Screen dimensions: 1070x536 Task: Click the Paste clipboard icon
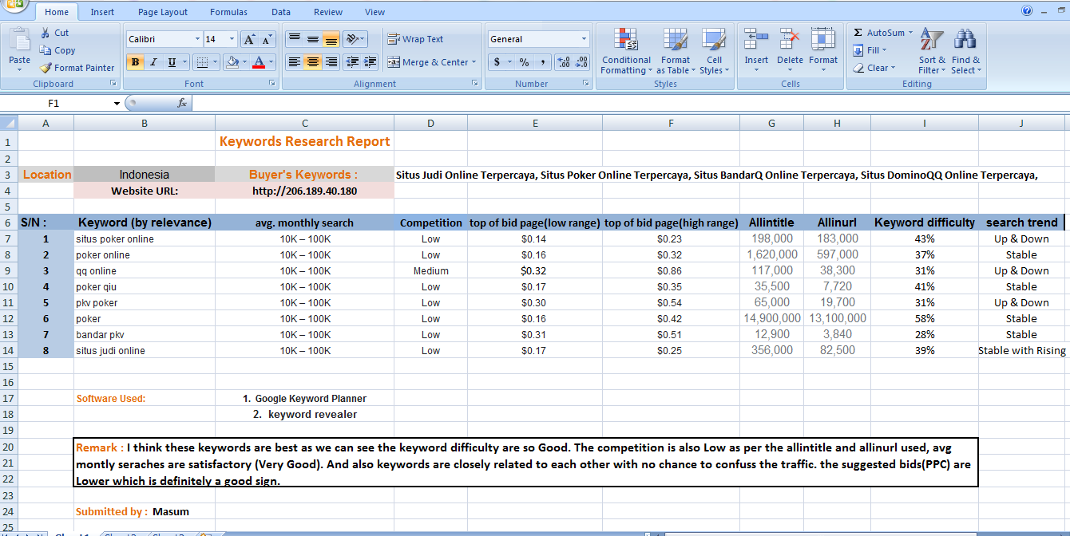[x=19, y=40]
